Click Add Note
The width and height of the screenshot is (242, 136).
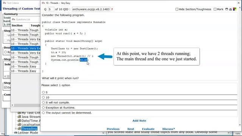(x=139, y=121)
